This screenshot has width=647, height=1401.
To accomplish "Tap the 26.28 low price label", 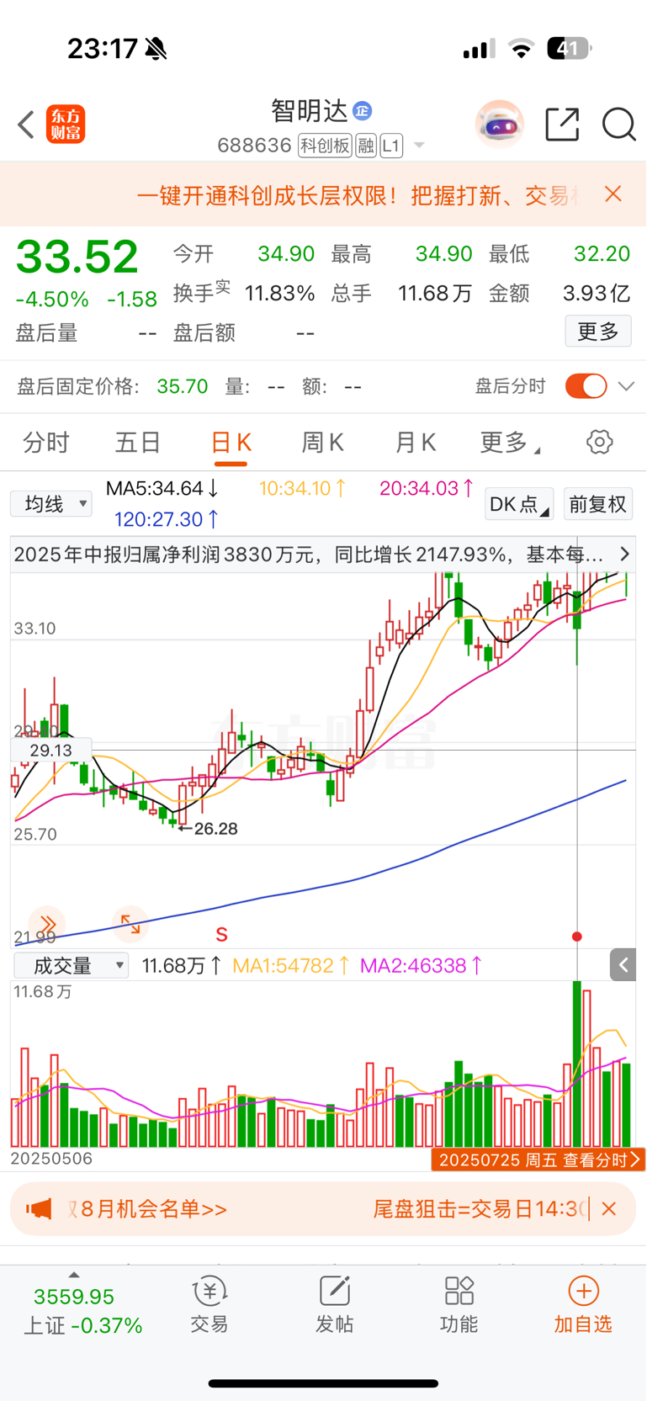I will (215, 829).
